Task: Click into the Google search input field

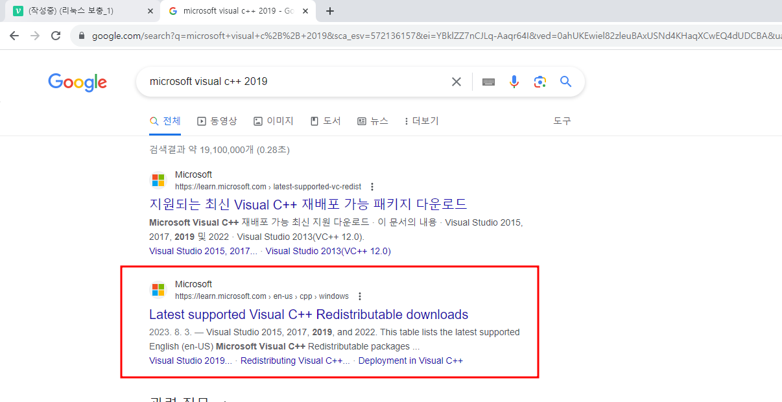Action: pos(295,82)
